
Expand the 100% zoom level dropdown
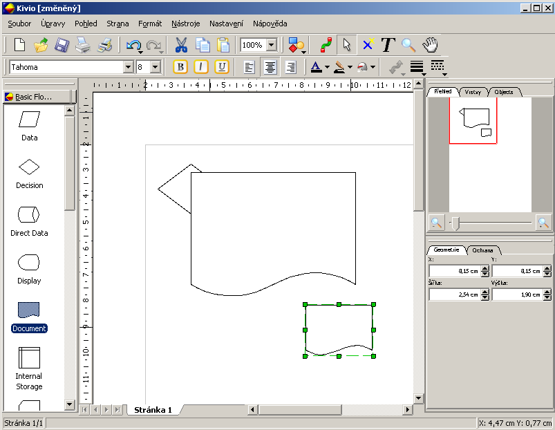pyautogui.click(x=272, y=45)
